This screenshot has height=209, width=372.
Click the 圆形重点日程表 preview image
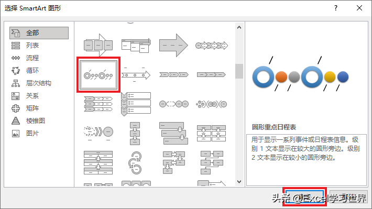click(300, 74)
